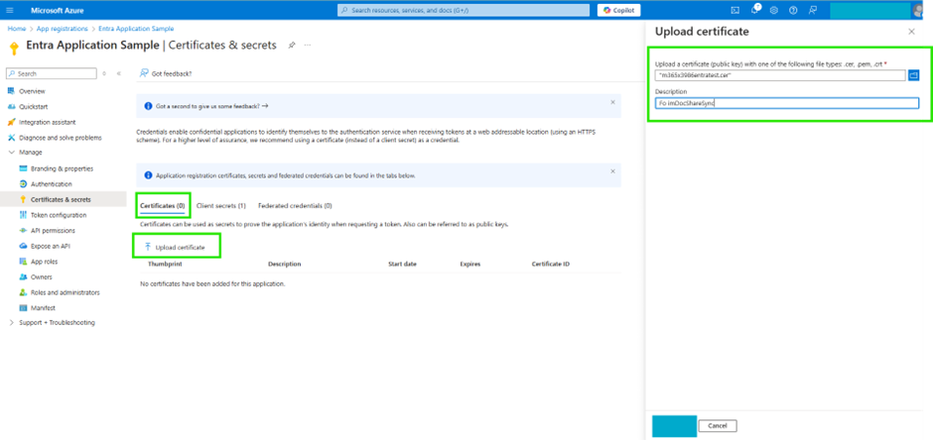This screenshot has width=933, height=440.
Task: Close the Upload certificate panel
Action: tap(911, 32)
